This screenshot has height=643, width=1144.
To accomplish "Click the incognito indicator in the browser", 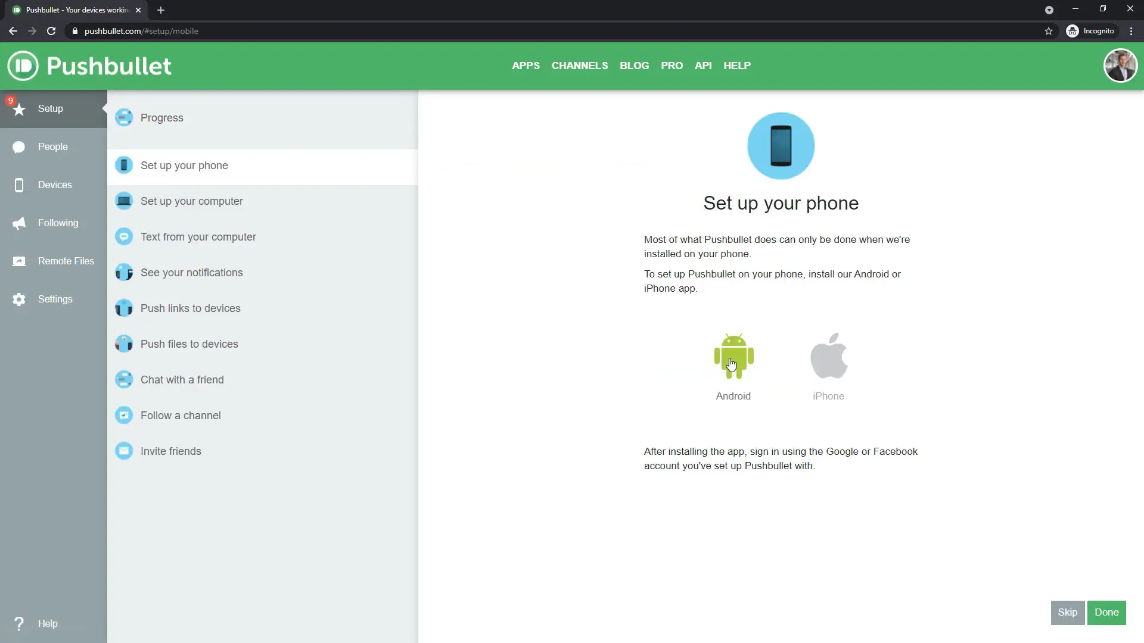I will click(1091, 30).
